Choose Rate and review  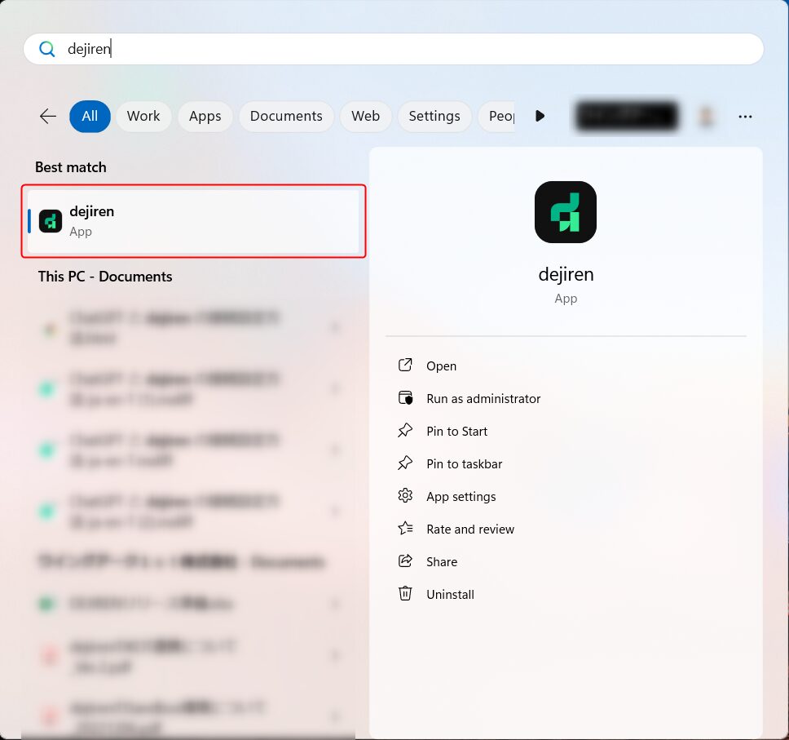point(470,530)
